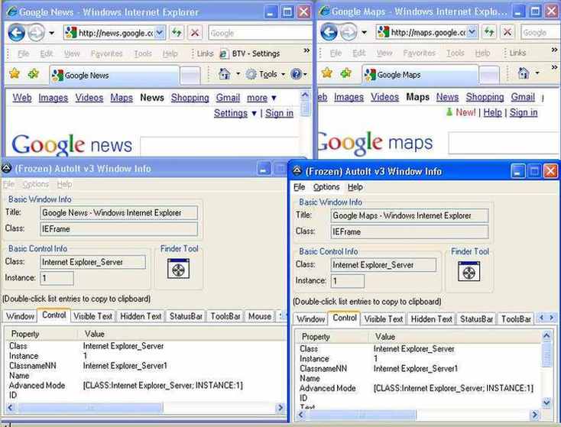Click Back arrow in Google Maps window
The width and height of the screenshot is (561, 427).
(329, 32)
